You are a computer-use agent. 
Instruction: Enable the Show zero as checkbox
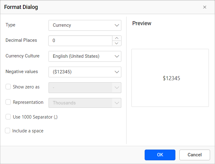8,87
